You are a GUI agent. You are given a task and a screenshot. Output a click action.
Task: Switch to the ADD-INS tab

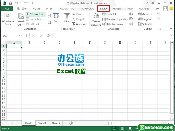coord(144,8)
